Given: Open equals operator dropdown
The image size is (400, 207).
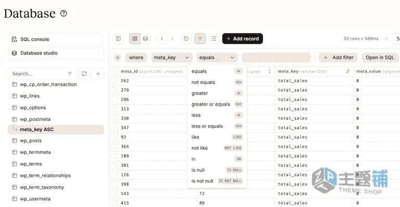Looking at the screenshot, I should [217, 58].
